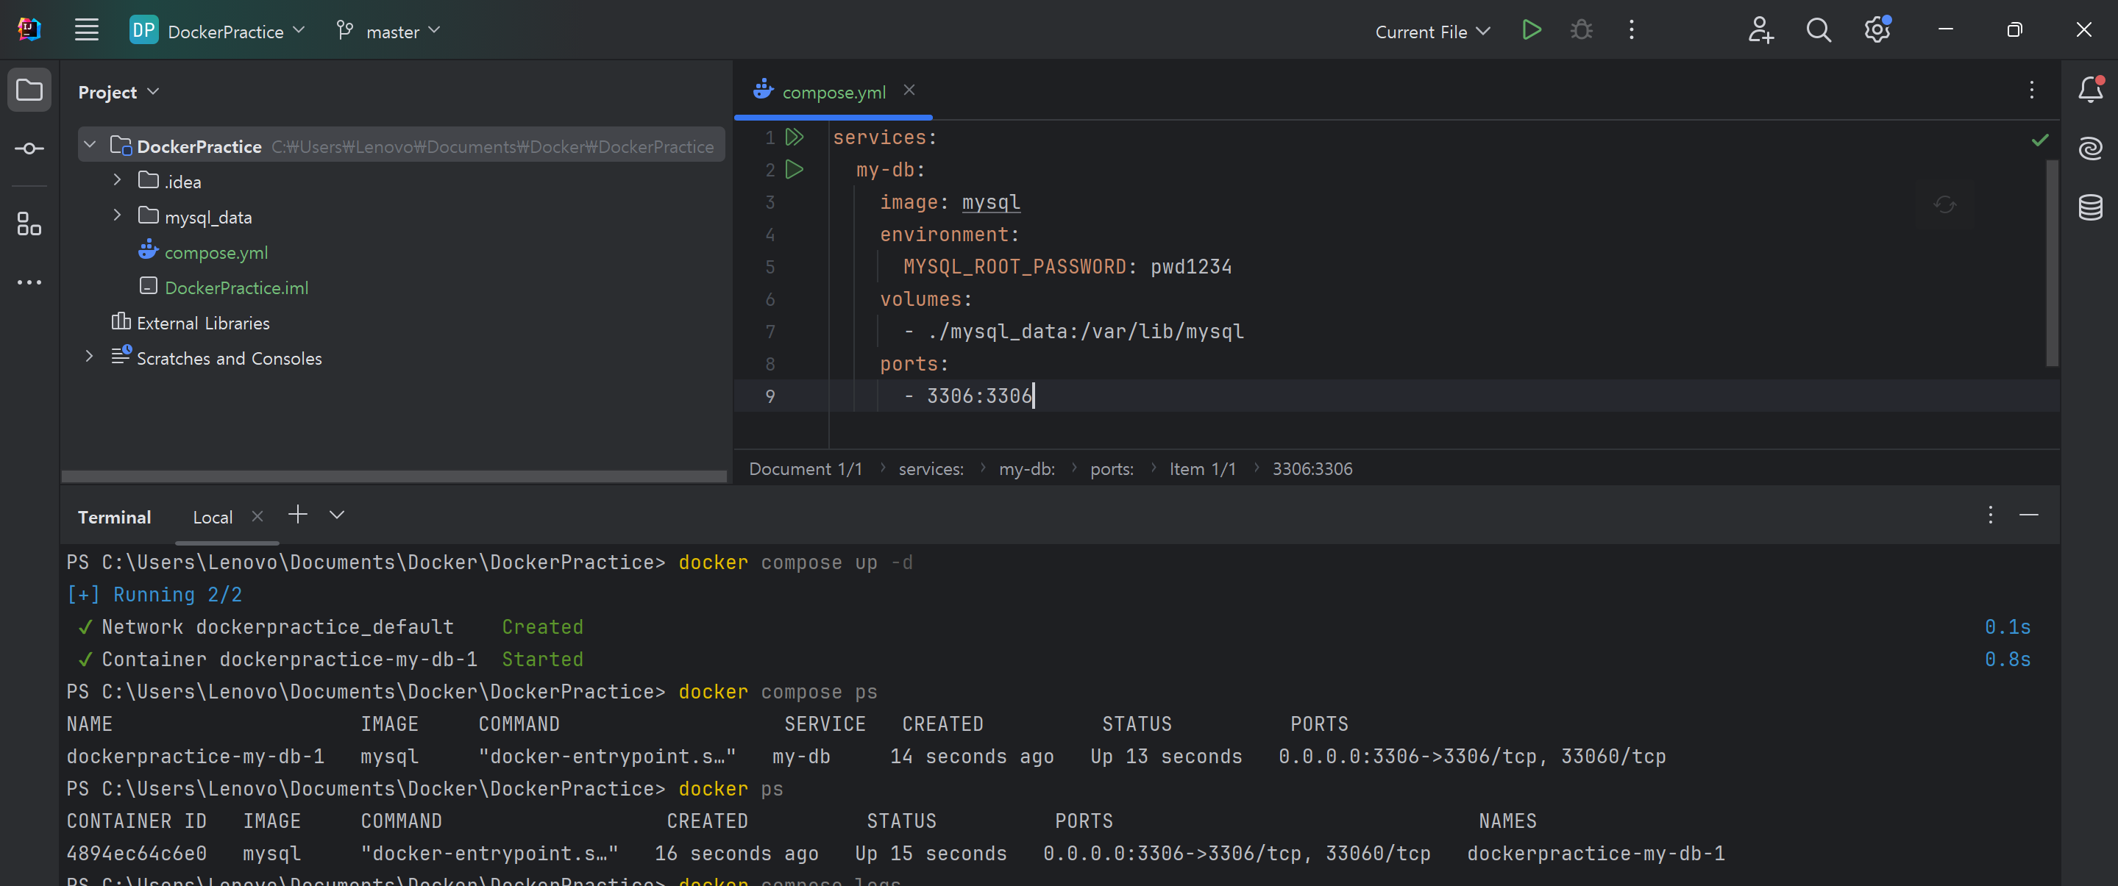Click the my-db: breadcrumb
This screenshot has width=2118, height=886.
coord(1027,468)
